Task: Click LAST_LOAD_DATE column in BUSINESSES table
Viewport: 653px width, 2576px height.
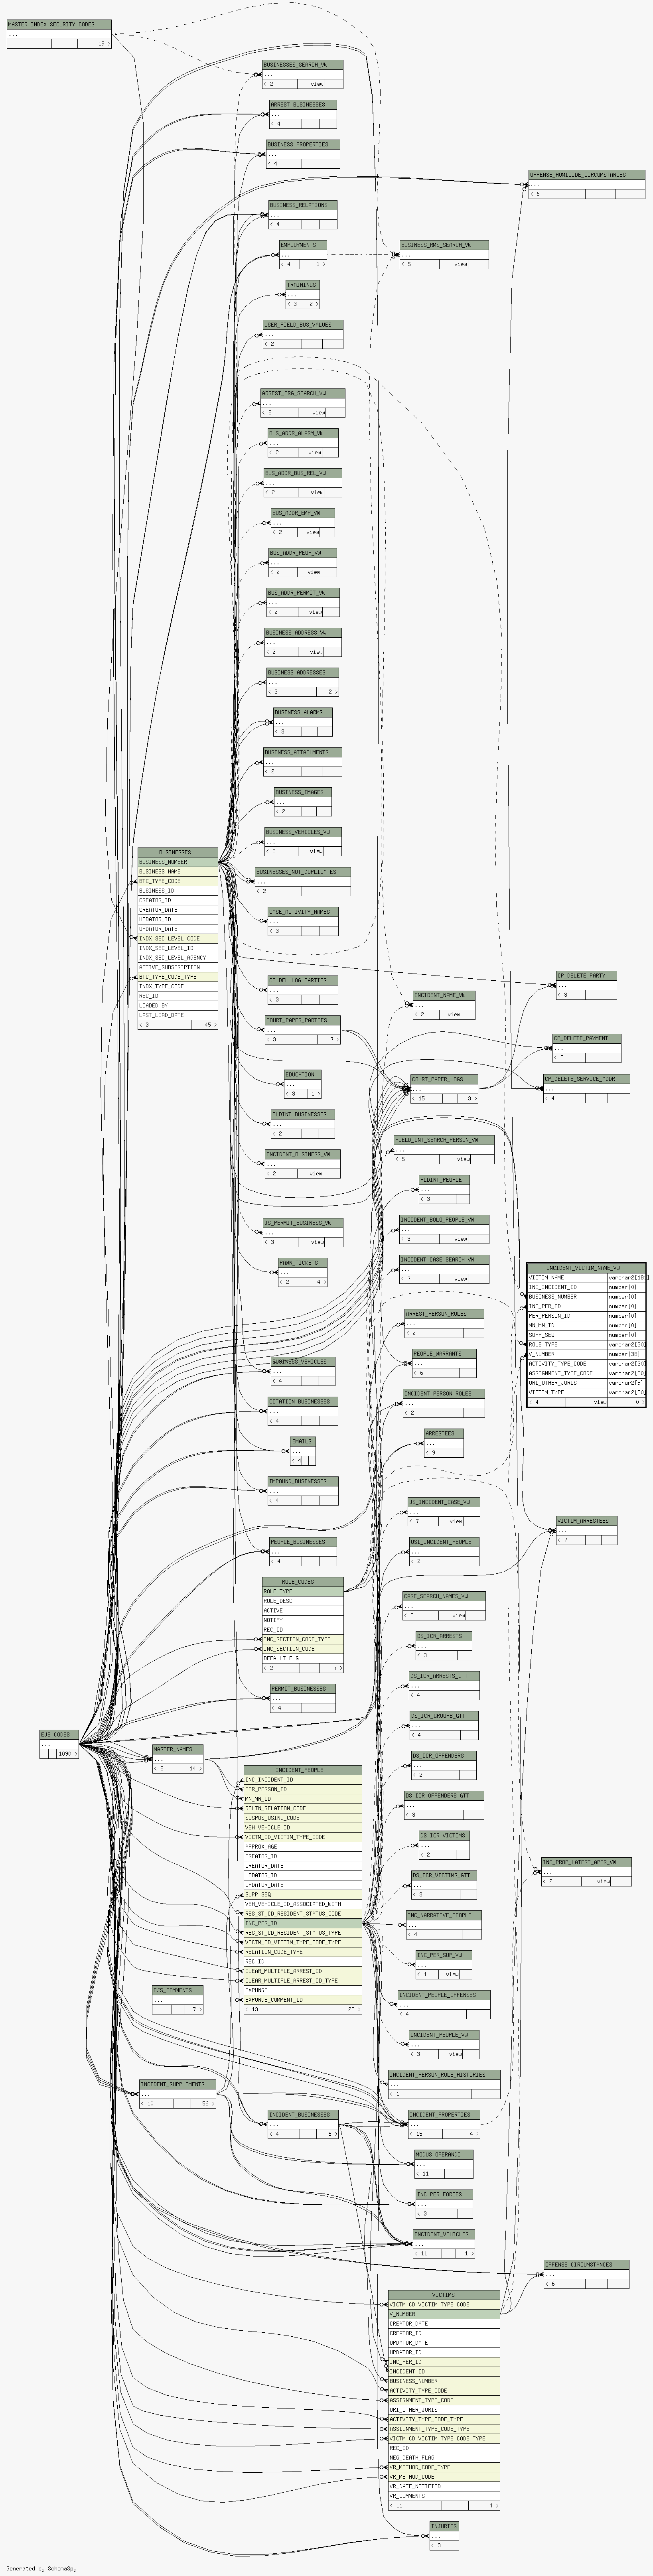Action: pyautogui.click(x=177, y=1016)
